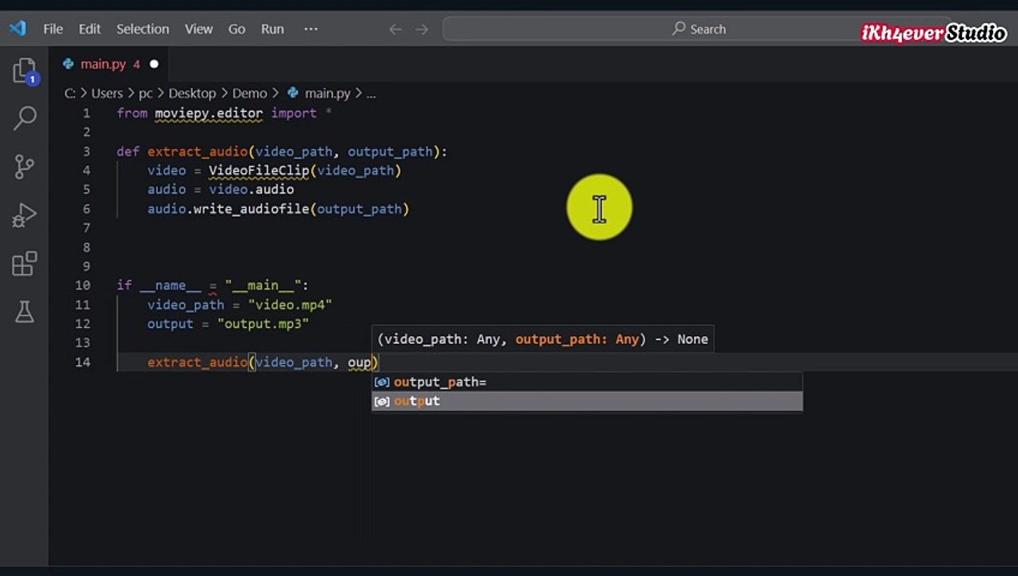Open the Source Control view icon
Image resolution: width=1018 pixels, height=576 pixels.
[x=25, y=166]
